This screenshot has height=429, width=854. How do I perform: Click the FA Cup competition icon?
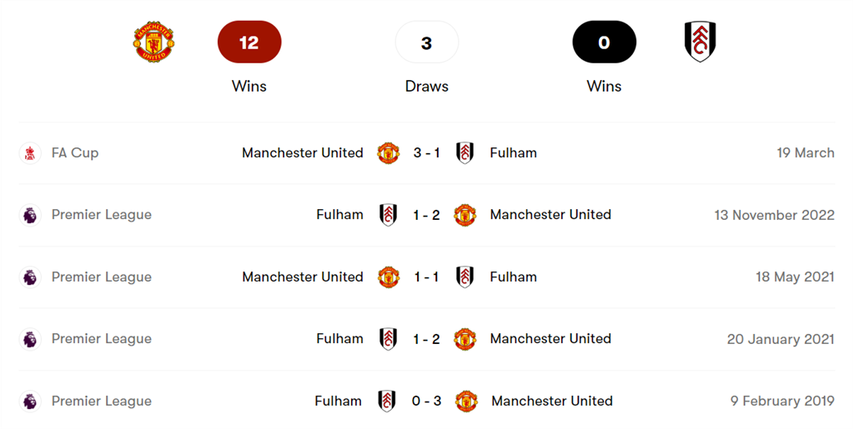point(30,153)
